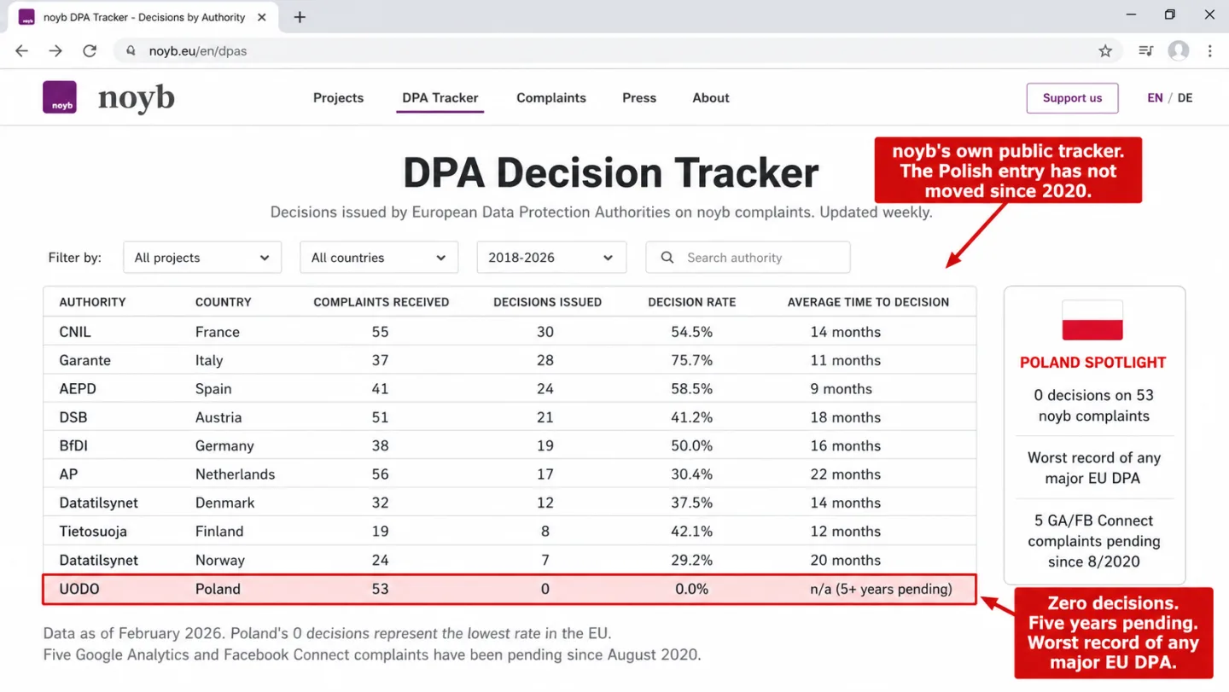Image resolution: width=1229 pixels, height=692 pixels.
Task: Open the media control icon in toolbar
Action: click(1146, 51)
